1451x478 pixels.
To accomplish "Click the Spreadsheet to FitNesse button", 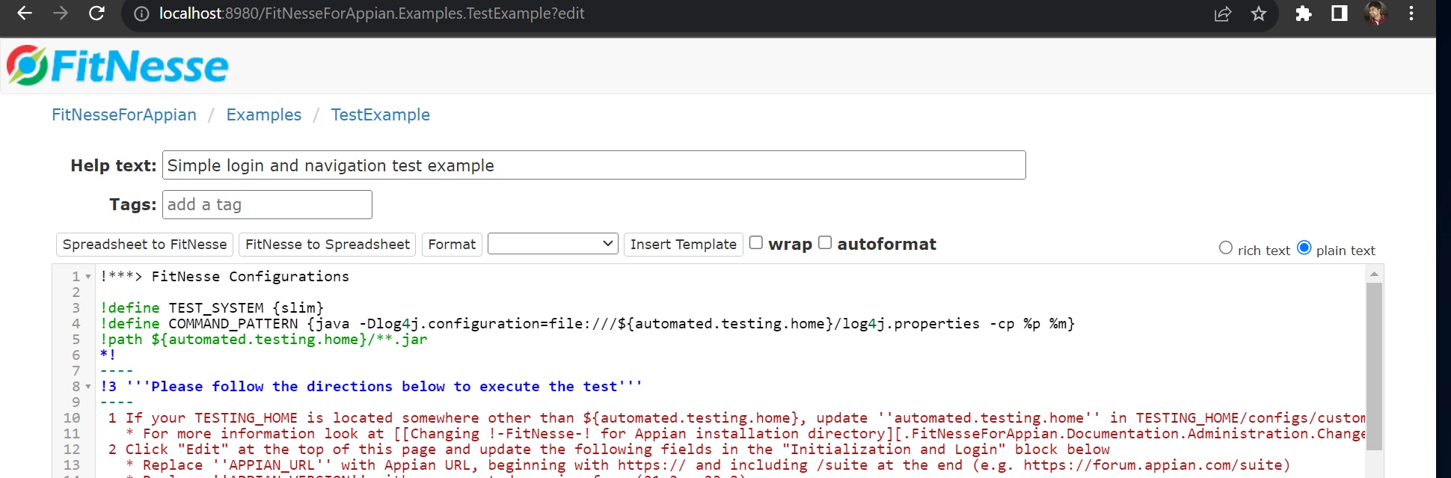I will (x=145, y=245).
